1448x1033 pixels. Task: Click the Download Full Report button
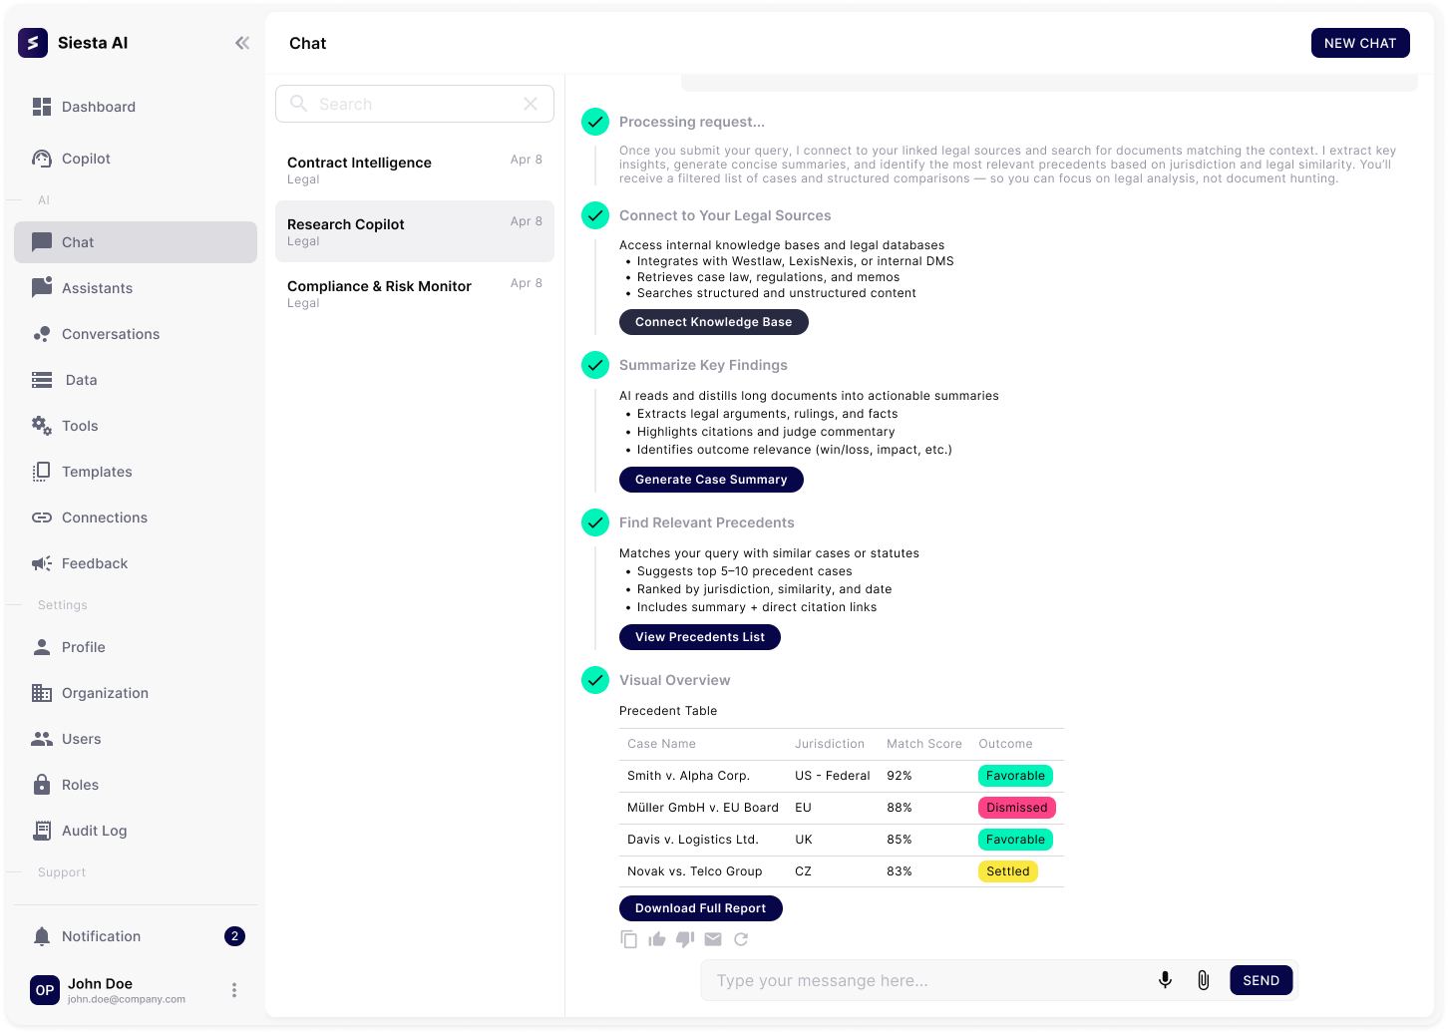(x=700, y=908)
